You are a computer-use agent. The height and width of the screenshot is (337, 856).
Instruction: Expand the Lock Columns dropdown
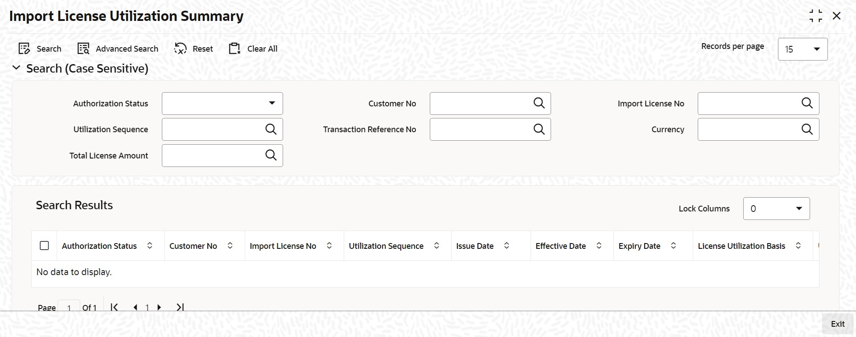776,208
